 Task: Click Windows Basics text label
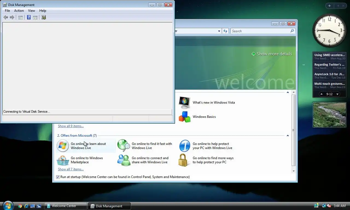[x=204, y=117]
